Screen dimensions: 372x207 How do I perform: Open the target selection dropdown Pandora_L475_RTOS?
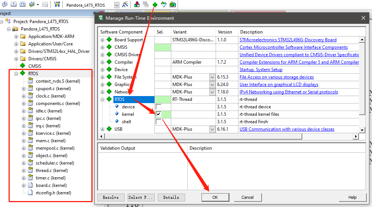coord(116,5)
